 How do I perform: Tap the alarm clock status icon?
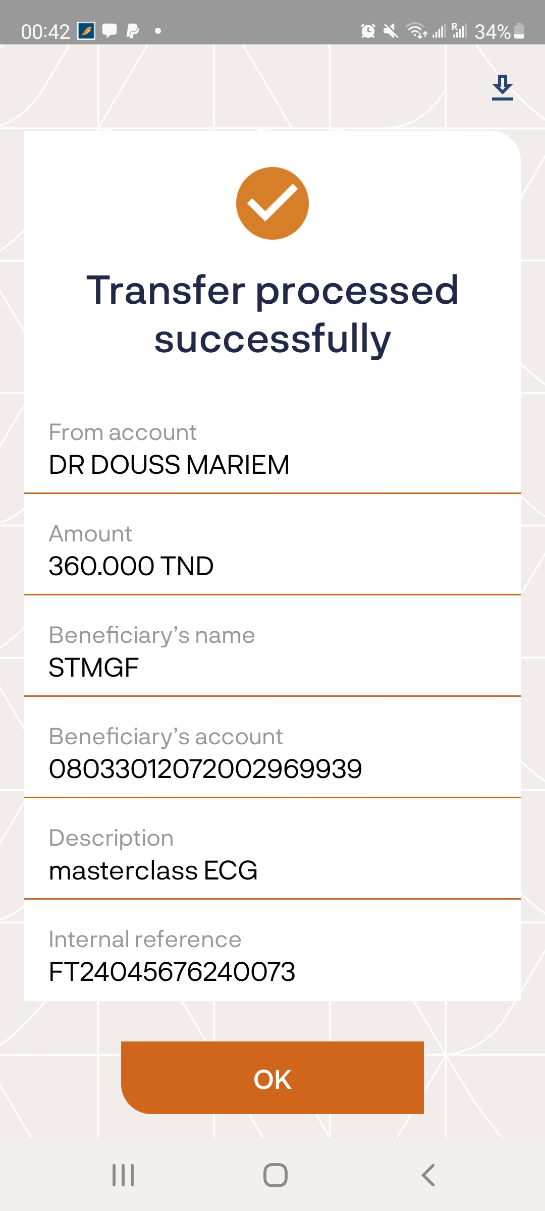point(368,31)
